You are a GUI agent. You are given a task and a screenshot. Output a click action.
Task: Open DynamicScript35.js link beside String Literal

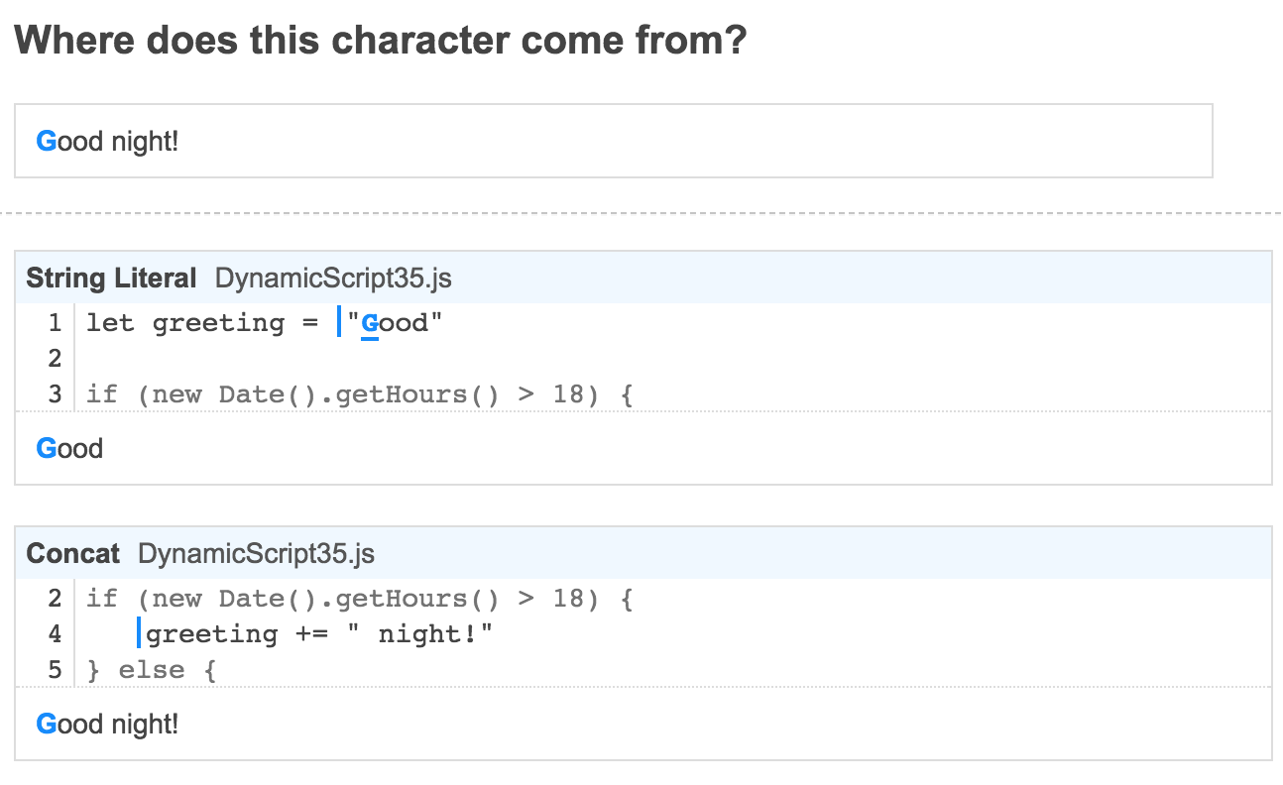tap(333, 278)
